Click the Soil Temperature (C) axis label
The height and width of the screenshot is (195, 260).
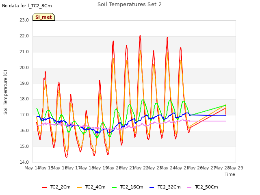point(5,92)
